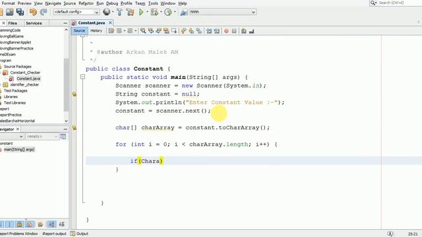
Task: Click the Save All toolbar icon
Action: 20,12
